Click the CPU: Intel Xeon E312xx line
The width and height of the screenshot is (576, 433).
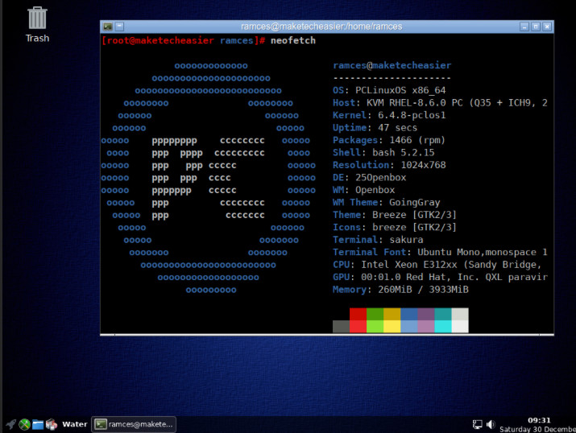[437, 265]
